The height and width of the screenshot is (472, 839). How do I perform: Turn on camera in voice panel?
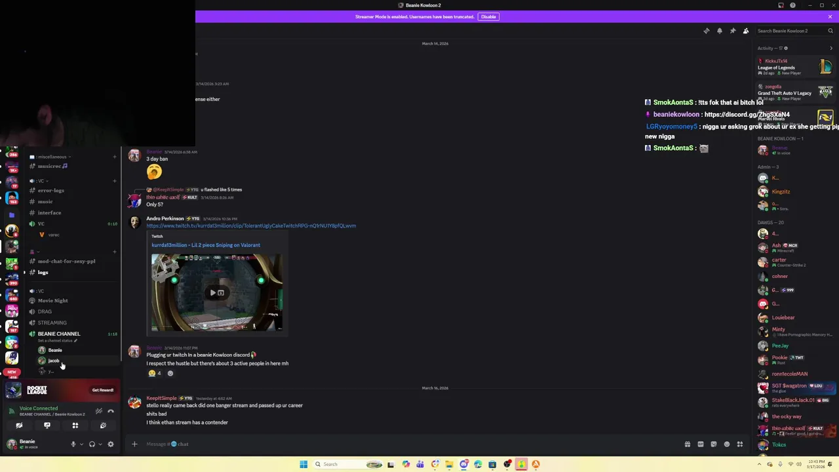pos(19,425)
